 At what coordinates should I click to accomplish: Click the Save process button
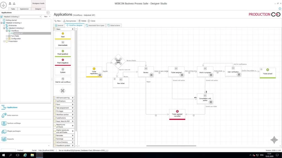(x=70, y=21)
